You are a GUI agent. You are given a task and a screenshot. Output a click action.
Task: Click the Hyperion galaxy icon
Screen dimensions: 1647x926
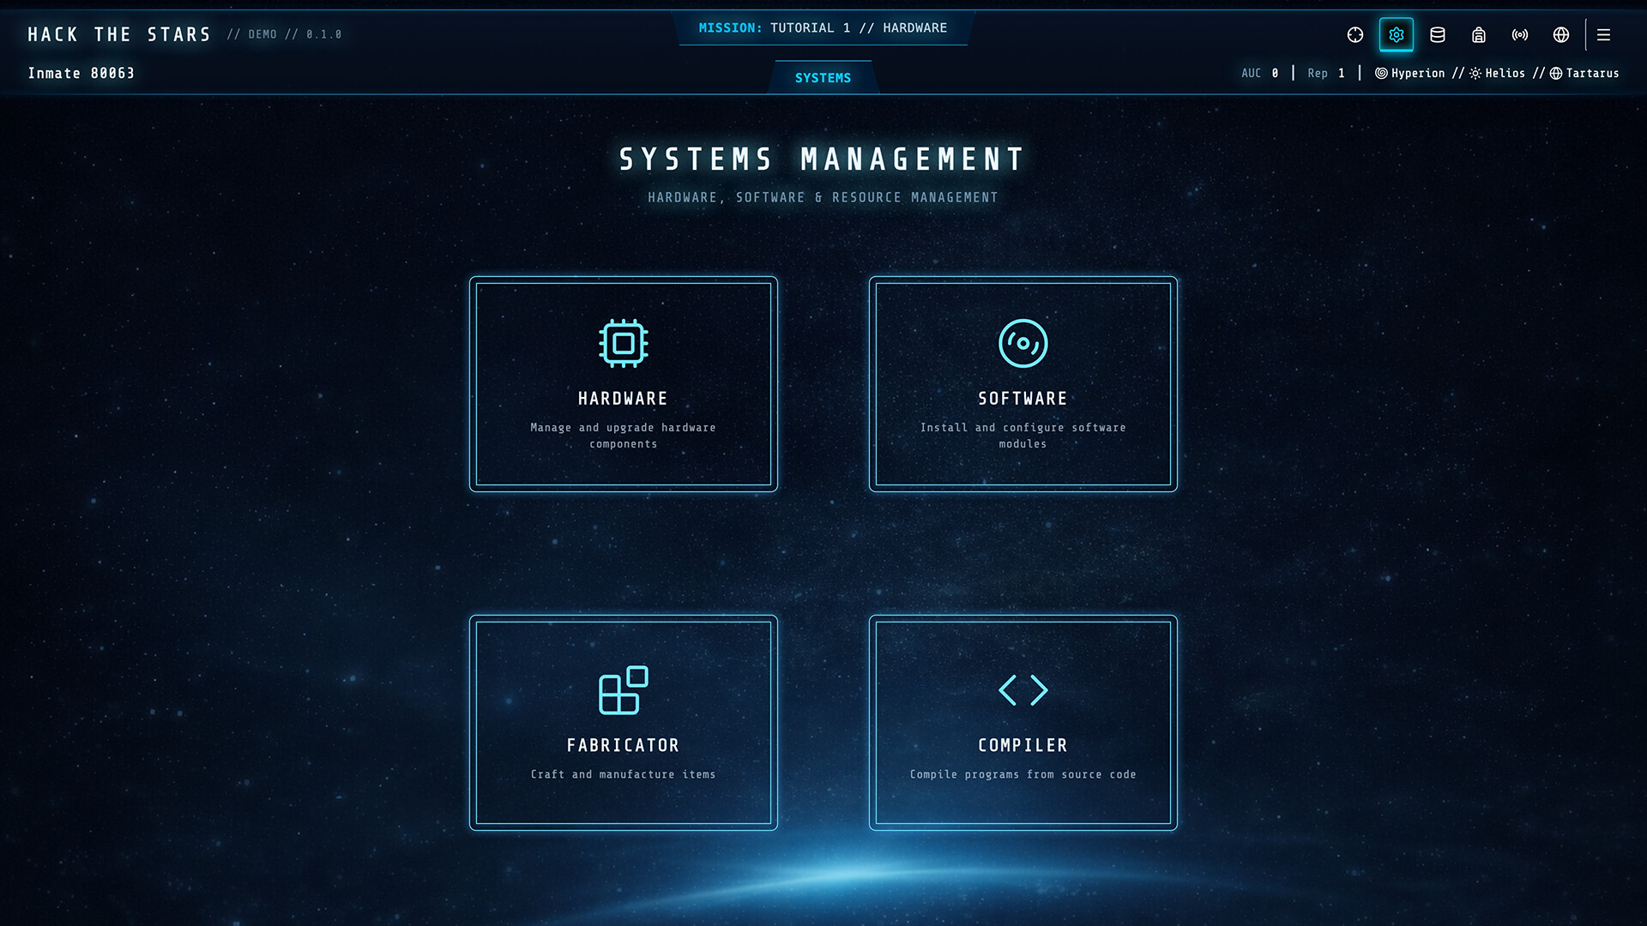point(1380,73)
